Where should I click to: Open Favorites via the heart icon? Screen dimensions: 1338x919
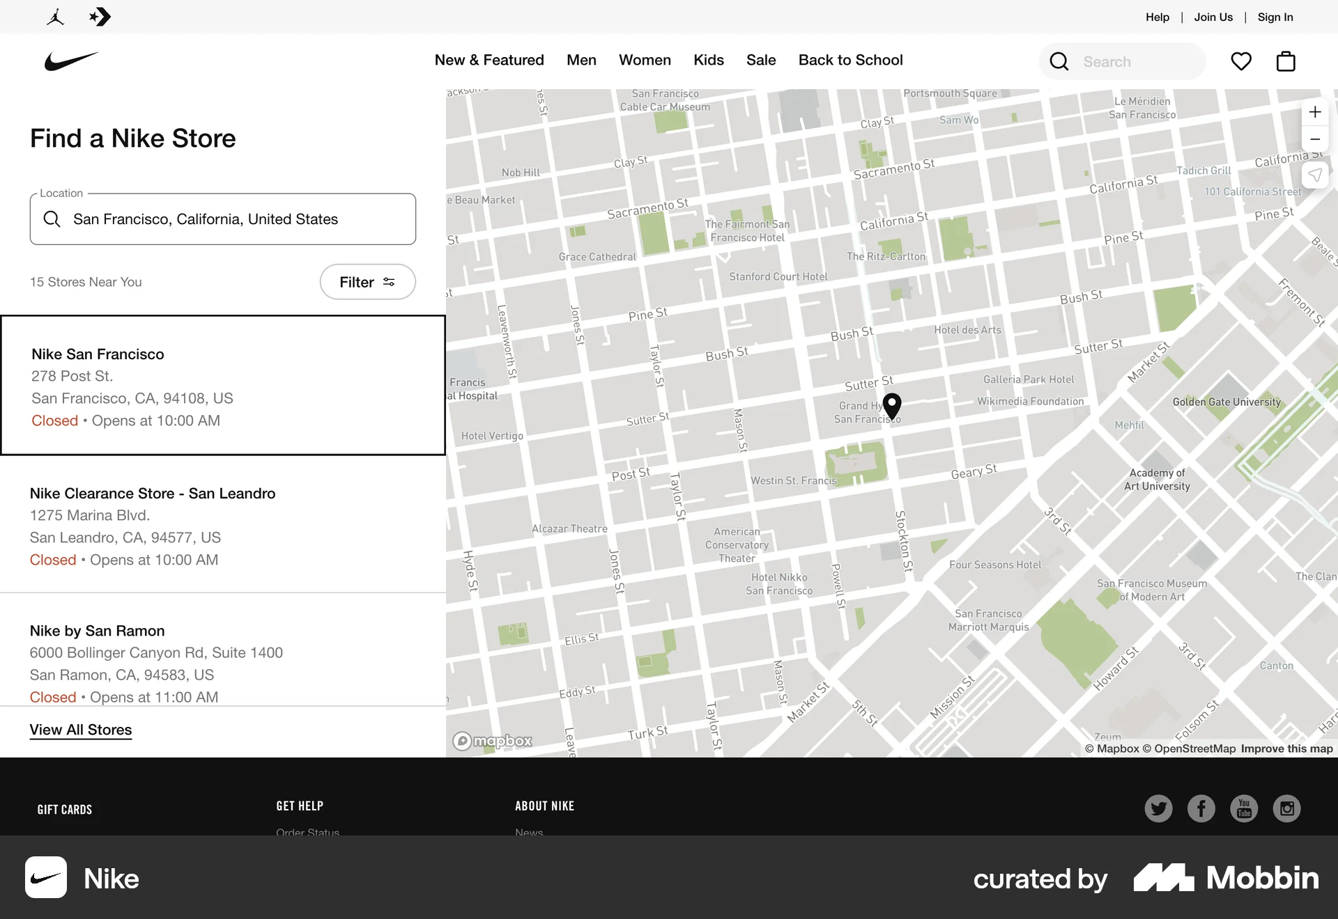1241,61
